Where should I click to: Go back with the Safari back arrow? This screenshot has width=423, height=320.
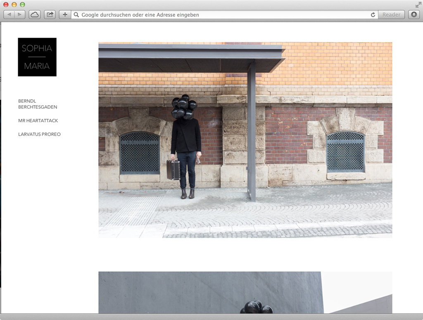[x=9, y=14]
